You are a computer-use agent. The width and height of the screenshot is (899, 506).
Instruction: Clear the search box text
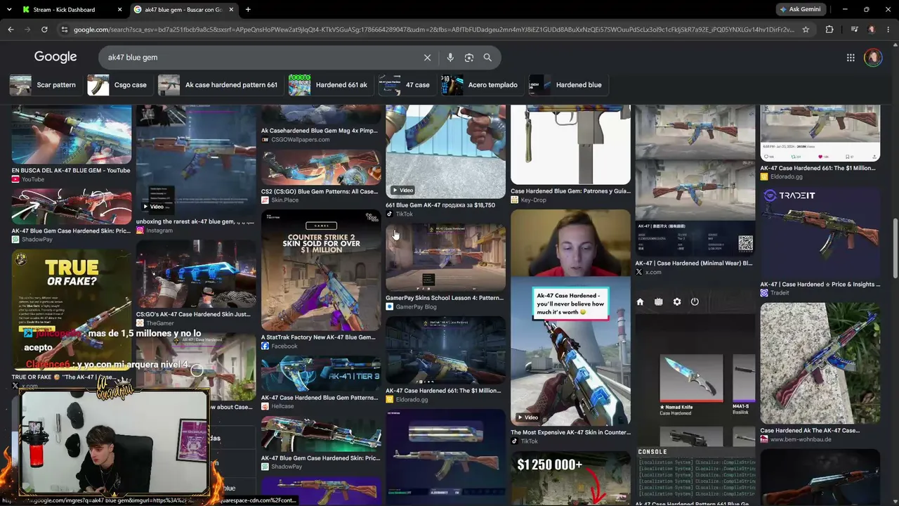tap(427, 58)
